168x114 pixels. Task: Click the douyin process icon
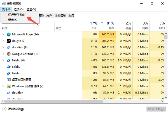[x=9, y=41]
